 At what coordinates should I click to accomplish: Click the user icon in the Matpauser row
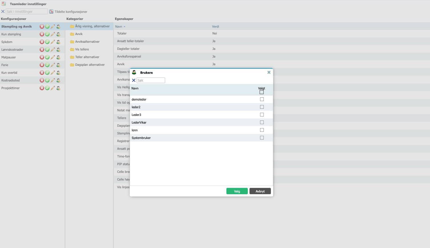[58, 57]
